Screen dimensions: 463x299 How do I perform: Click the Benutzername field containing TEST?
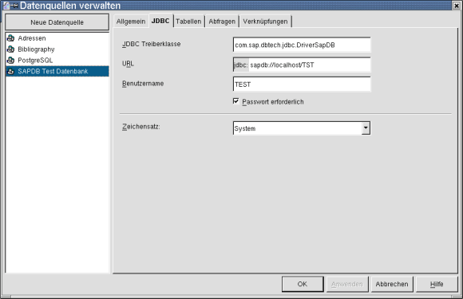coord(302,85)
